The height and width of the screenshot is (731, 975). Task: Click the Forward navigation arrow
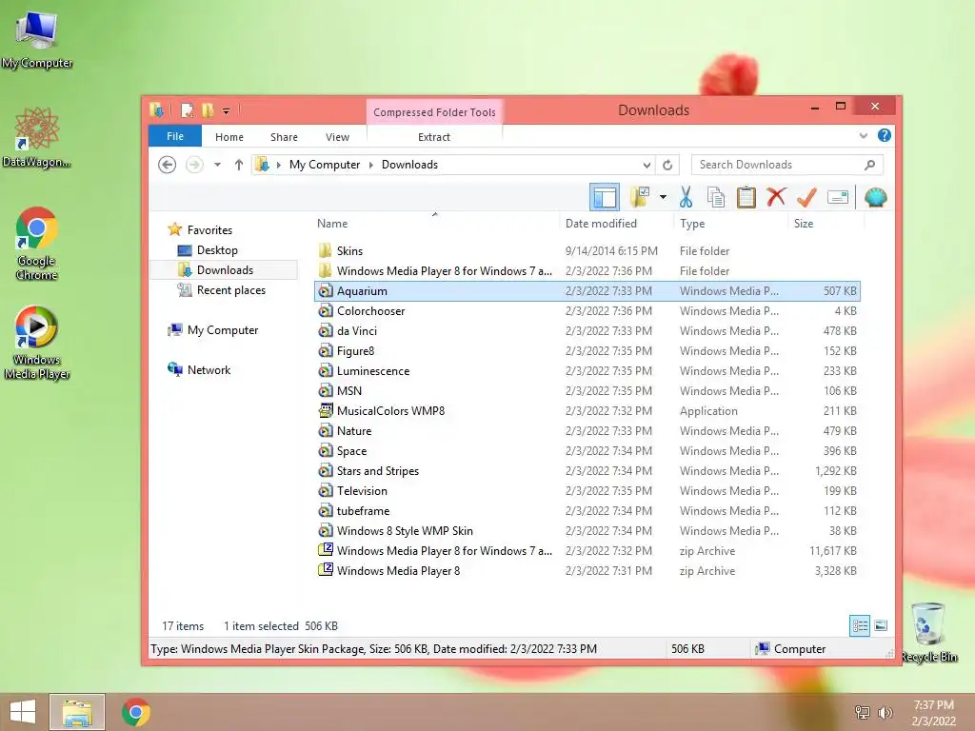click(x=194, y=165)
